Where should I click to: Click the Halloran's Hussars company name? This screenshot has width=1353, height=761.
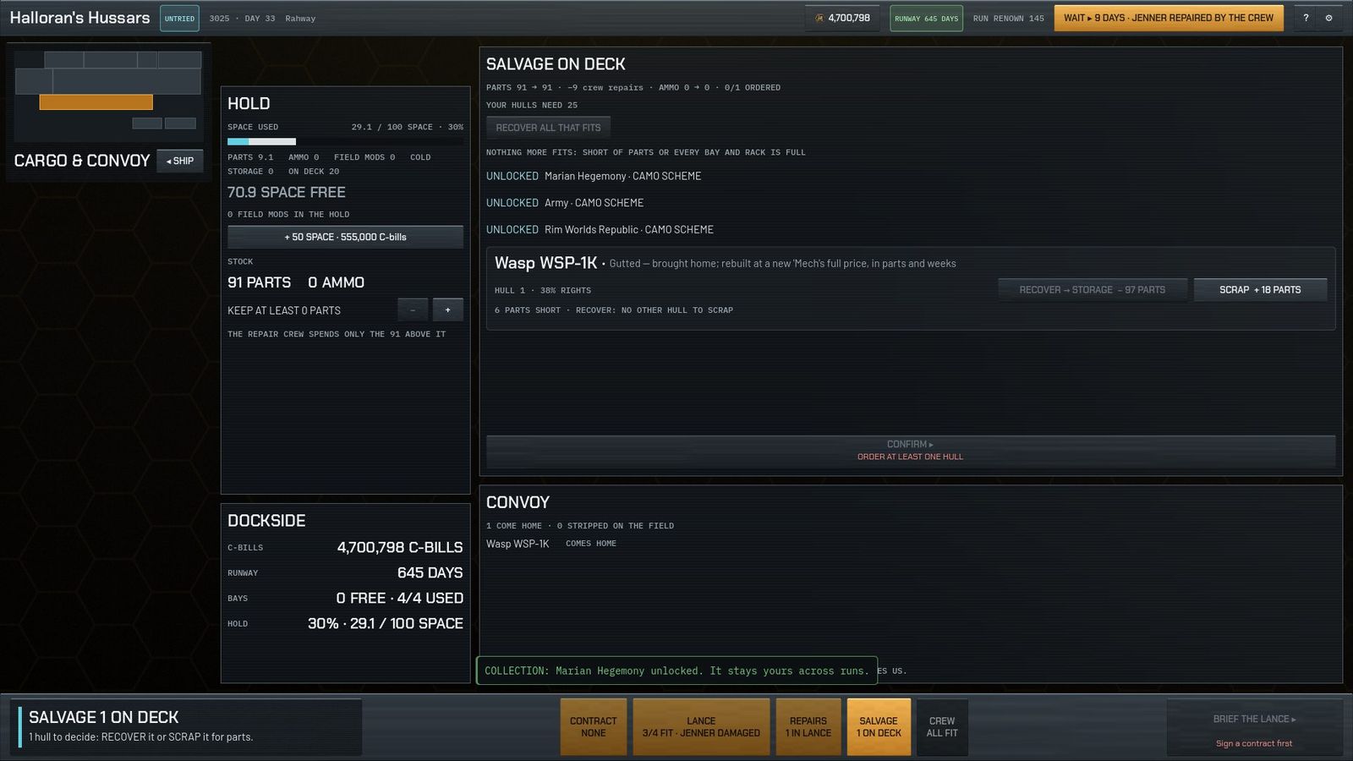coord(79,18)
